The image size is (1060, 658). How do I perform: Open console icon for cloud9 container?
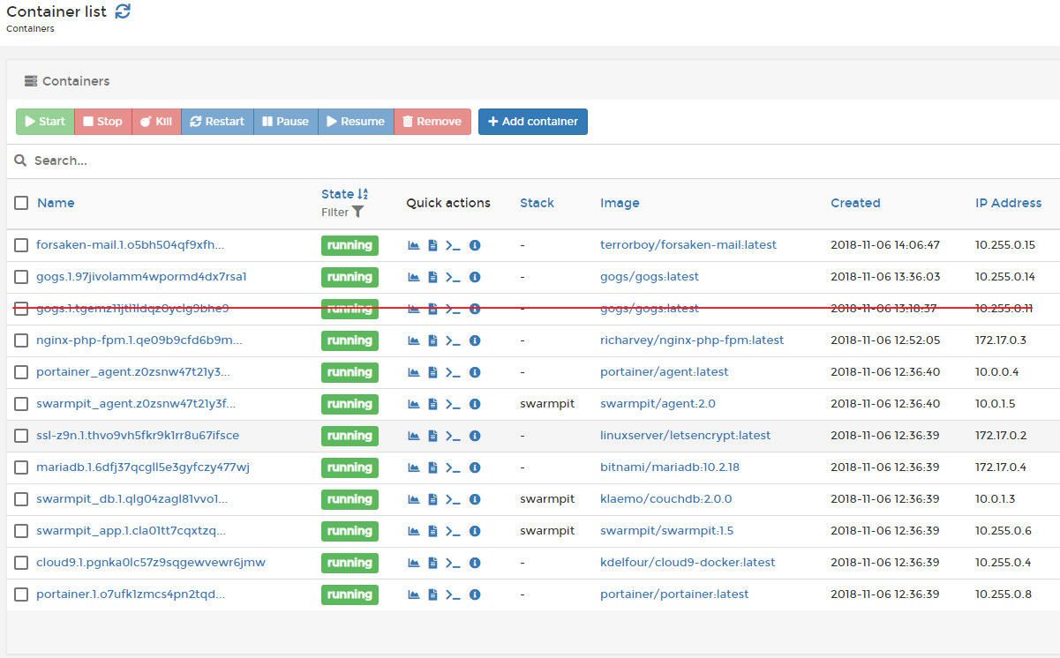click(453, 563)
